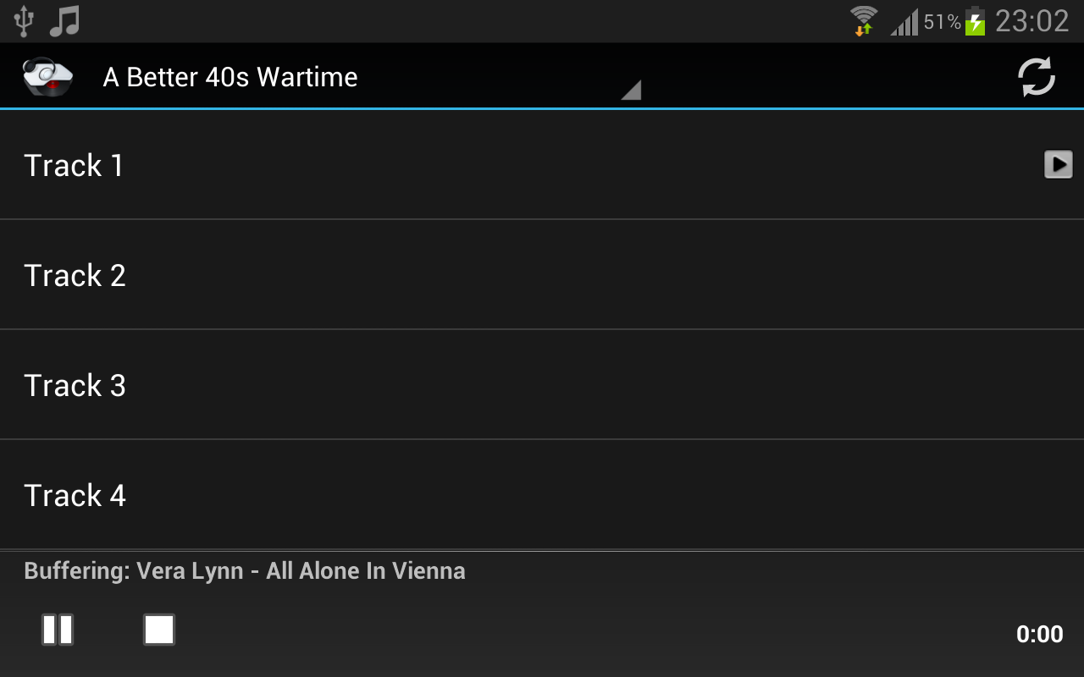Tap the 0:00 elapsed time counter

(x=1039, y=634)
